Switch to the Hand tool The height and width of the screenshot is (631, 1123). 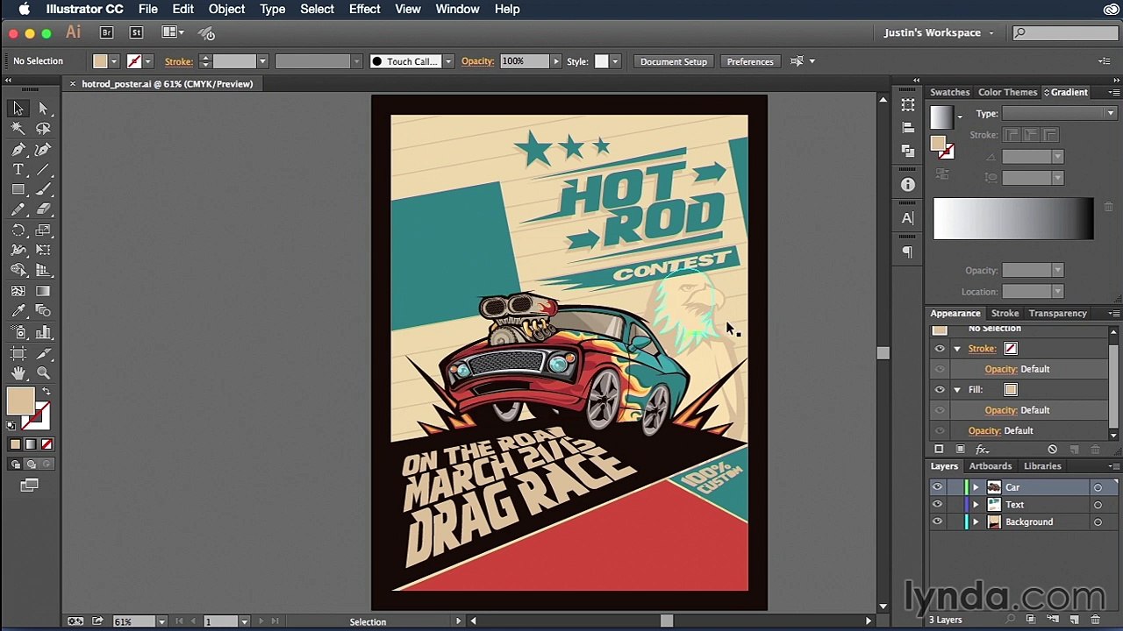click(18, 373)
